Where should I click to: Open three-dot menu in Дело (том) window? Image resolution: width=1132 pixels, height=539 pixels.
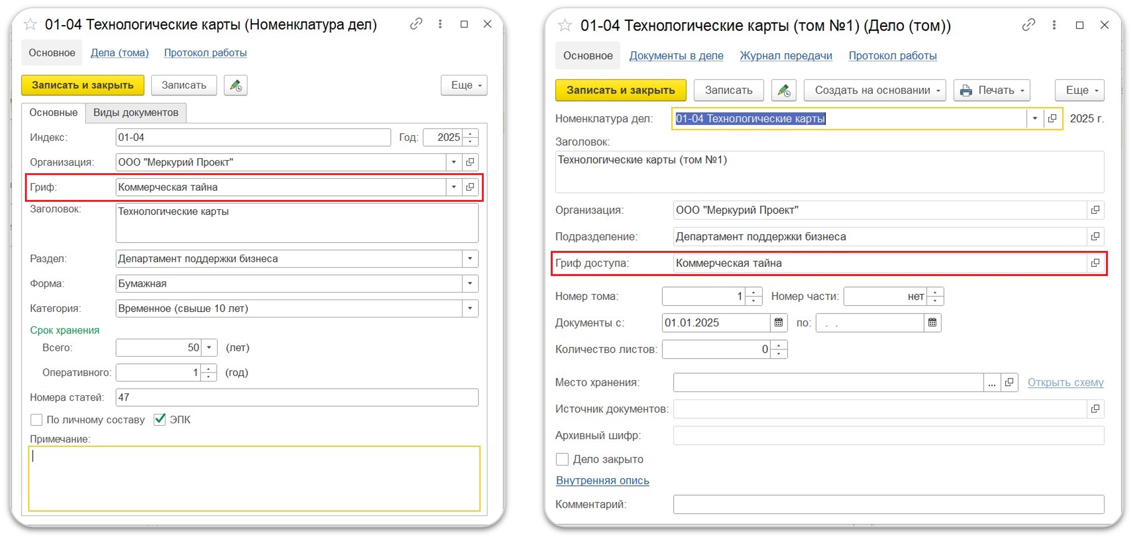tap(1054, 25)
